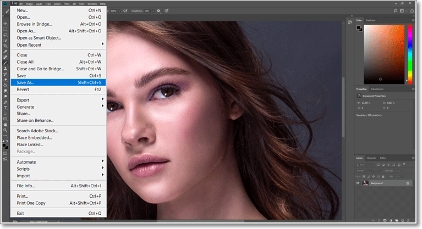This screenshot has width=422, height=229.
Task: Toggle airbrush build-up icon in options bar
Action: pos(125,11)
